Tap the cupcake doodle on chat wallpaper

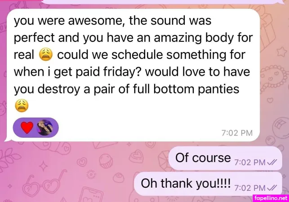coord(106,160)
